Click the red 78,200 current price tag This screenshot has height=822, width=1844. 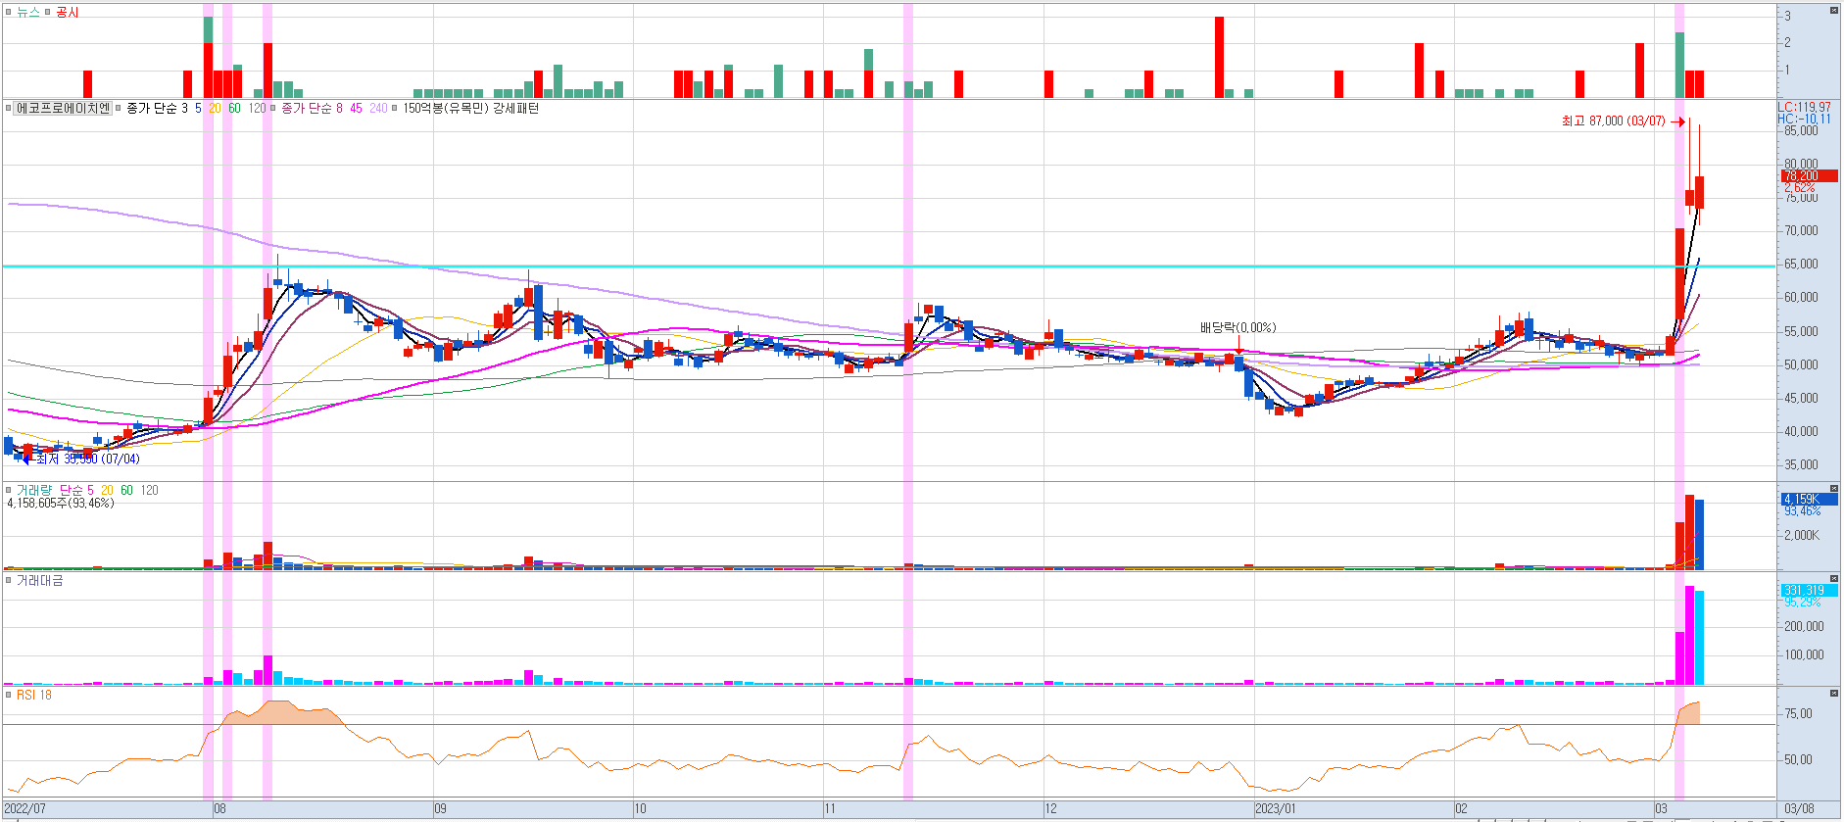[1809, 176]
